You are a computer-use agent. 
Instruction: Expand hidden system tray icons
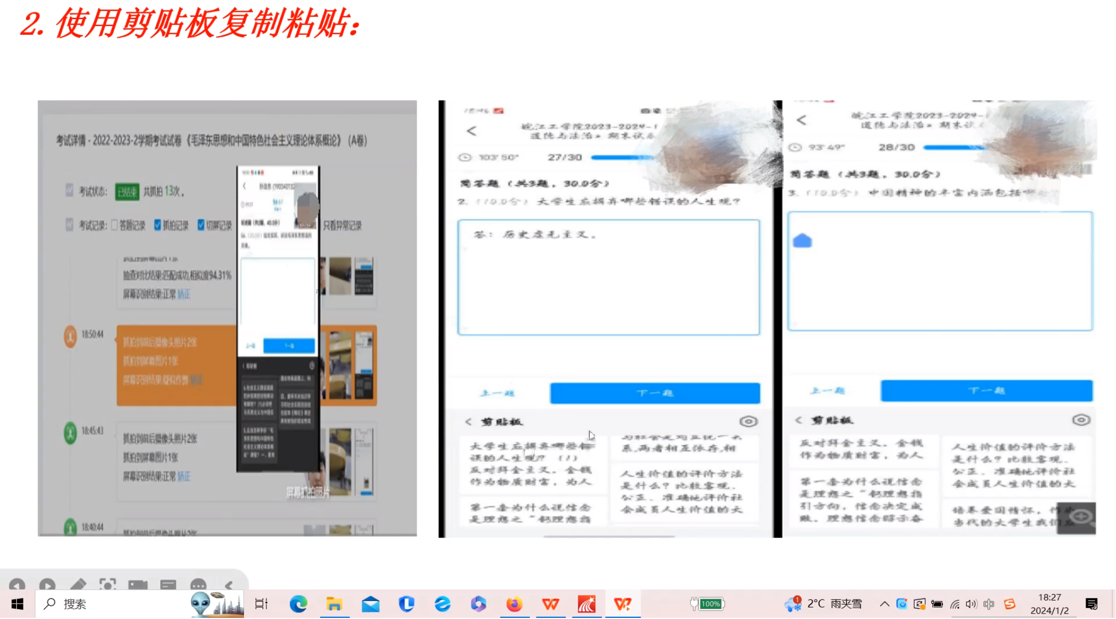(x=884, y=604)
